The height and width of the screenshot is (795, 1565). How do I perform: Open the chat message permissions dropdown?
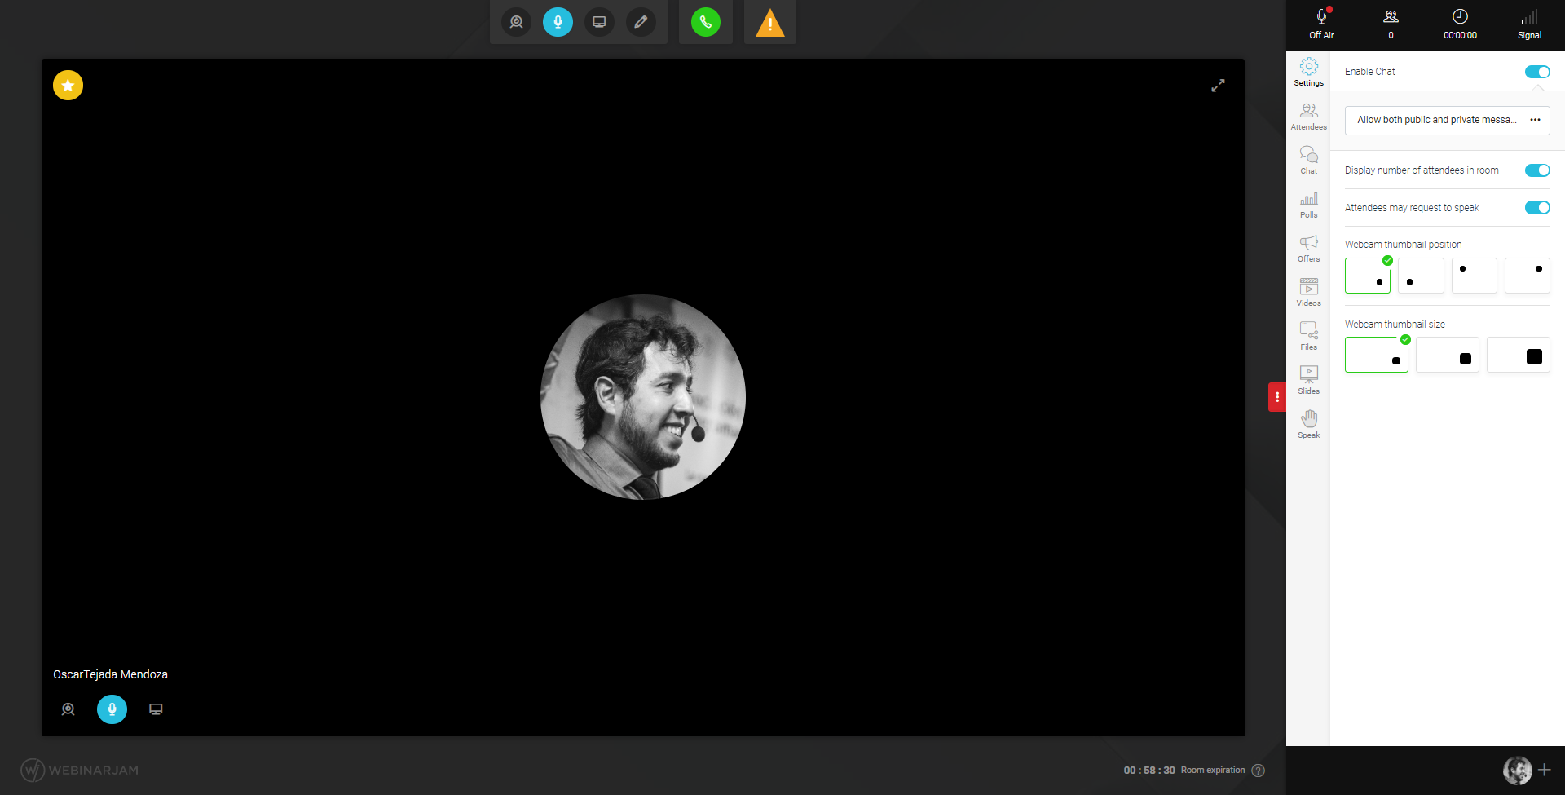1447,120
